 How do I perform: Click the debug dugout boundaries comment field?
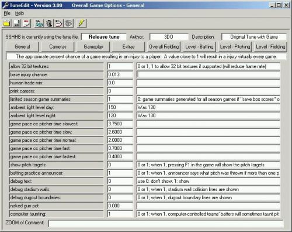point(208,197)
